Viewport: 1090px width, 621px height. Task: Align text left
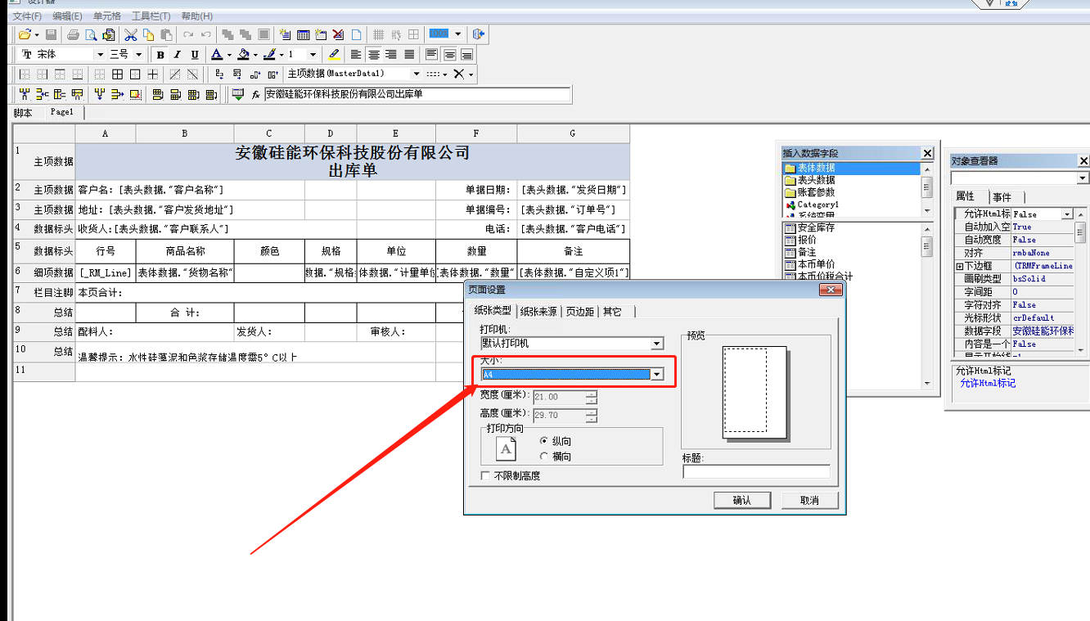355,55
